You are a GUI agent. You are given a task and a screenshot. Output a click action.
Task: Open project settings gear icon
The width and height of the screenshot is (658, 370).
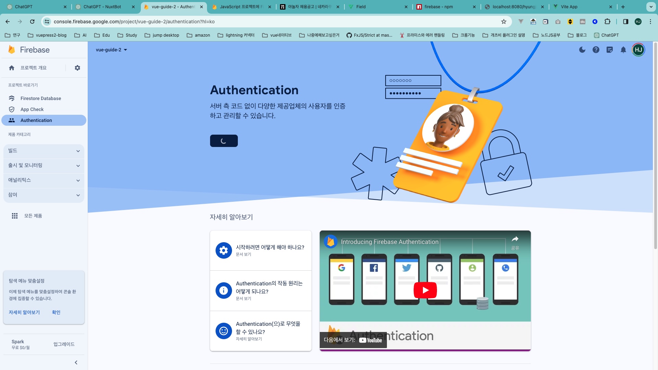coord(77,68)
